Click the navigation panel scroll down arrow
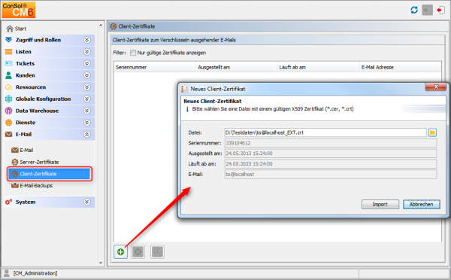Image resolution: width=451 pixels, height=280 pixels. [101, 263]
